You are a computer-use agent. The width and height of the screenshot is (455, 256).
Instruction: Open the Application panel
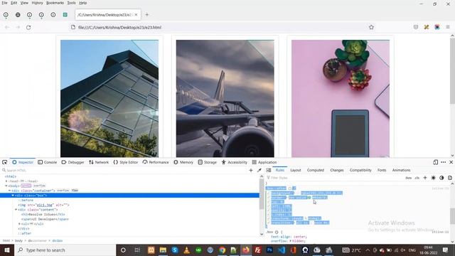264,162
